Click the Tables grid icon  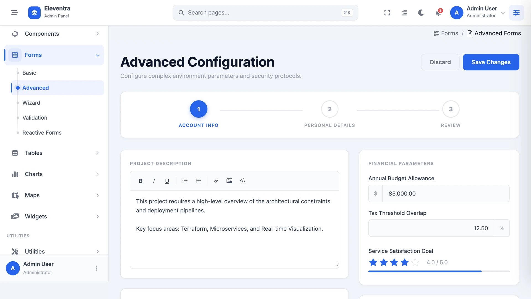[x=15, y=153]
